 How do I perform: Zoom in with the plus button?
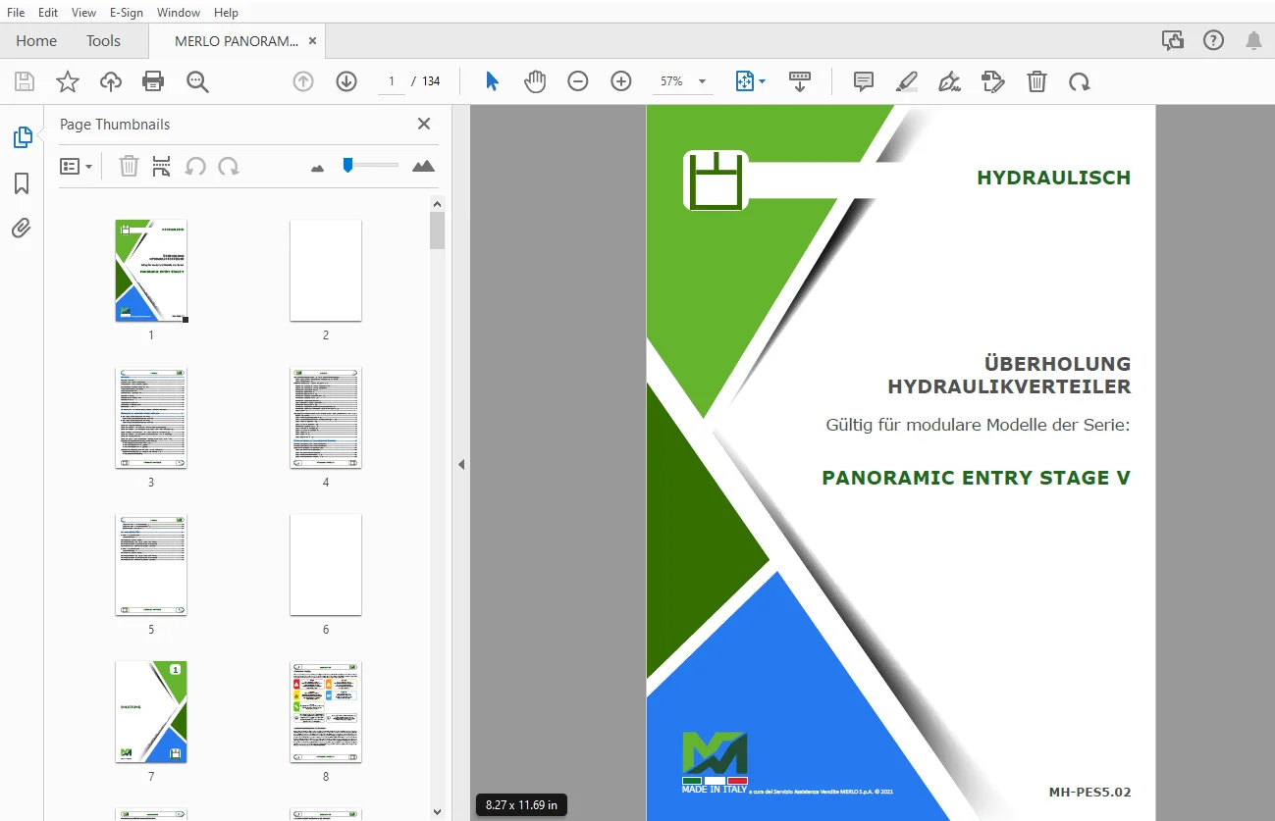pos(621,81)
